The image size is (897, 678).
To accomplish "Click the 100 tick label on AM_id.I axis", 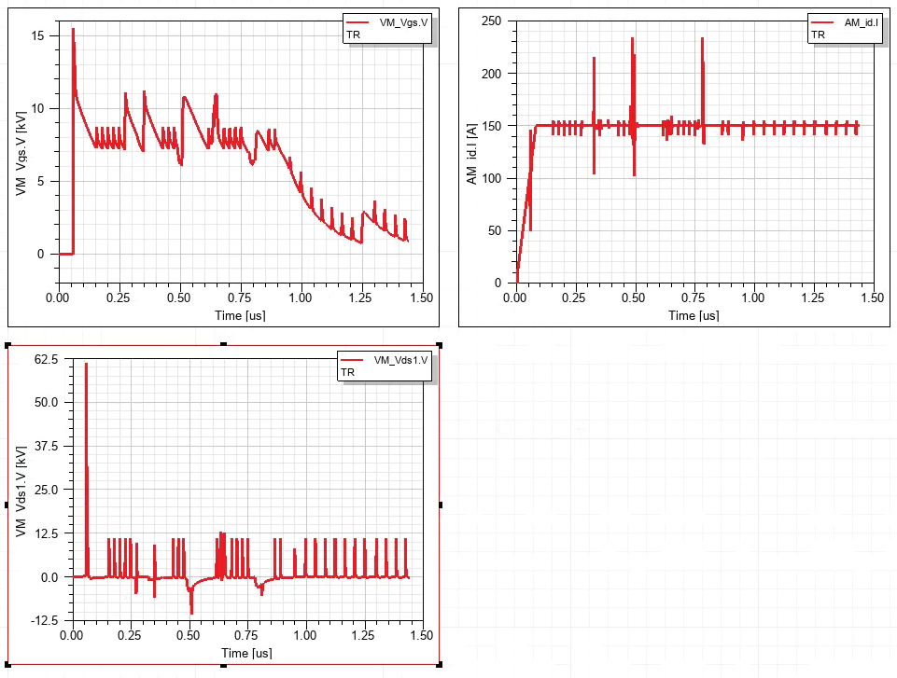I will (x=491, y=178).
